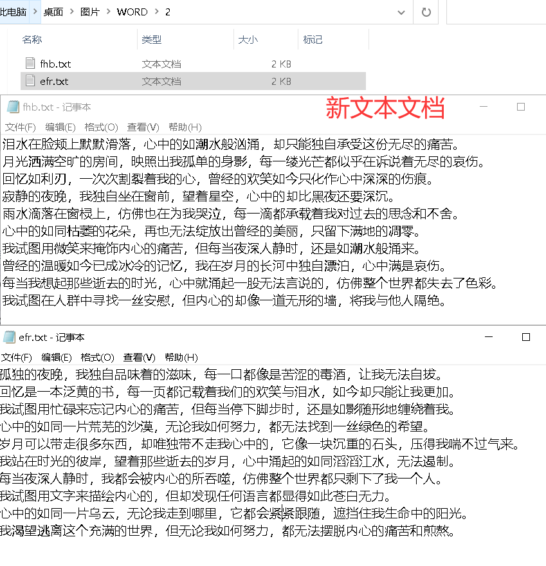Image resolution: width=546 pixels, height=566 pixels.
Task: Place cursor in line starting 月光洒满空旷的房间
Action: 244,161
